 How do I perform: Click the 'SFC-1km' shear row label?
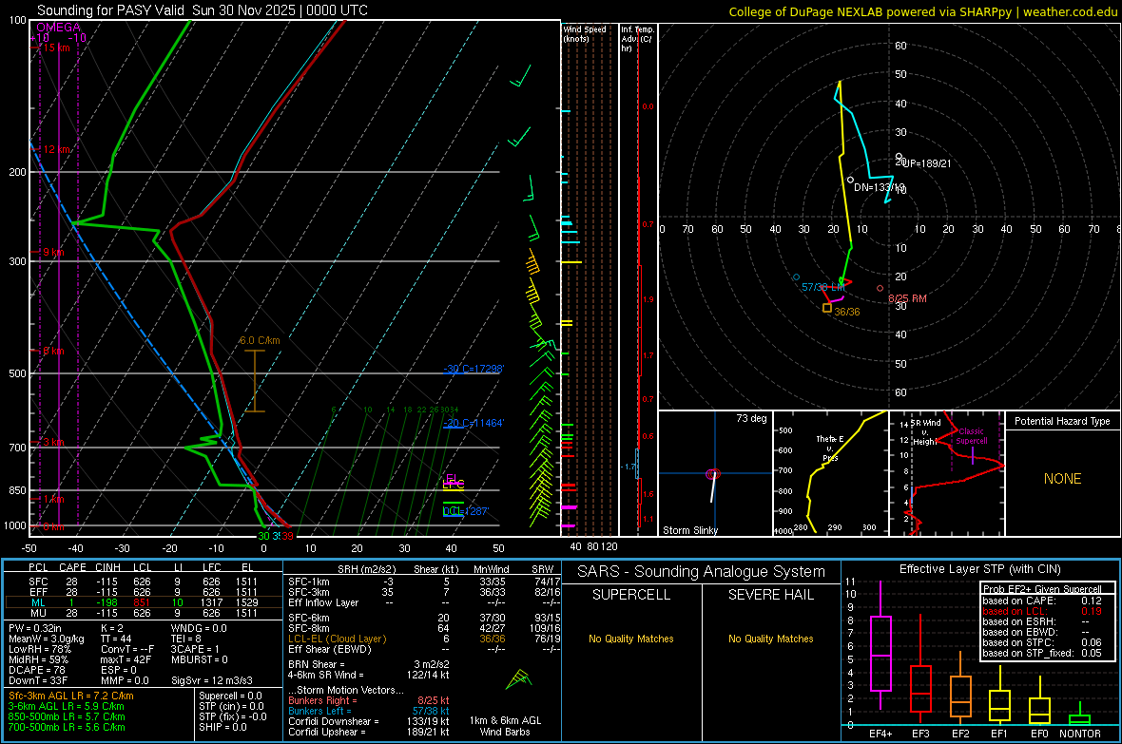(308, 582)
